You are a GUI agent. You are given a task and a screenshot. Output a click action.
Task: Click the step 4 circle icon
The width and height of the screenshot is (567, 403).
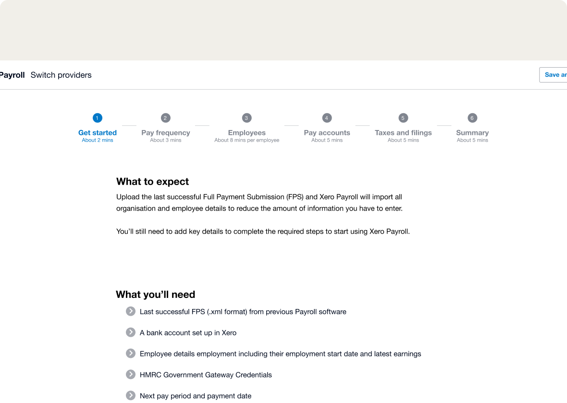click(x=327, y=118)
